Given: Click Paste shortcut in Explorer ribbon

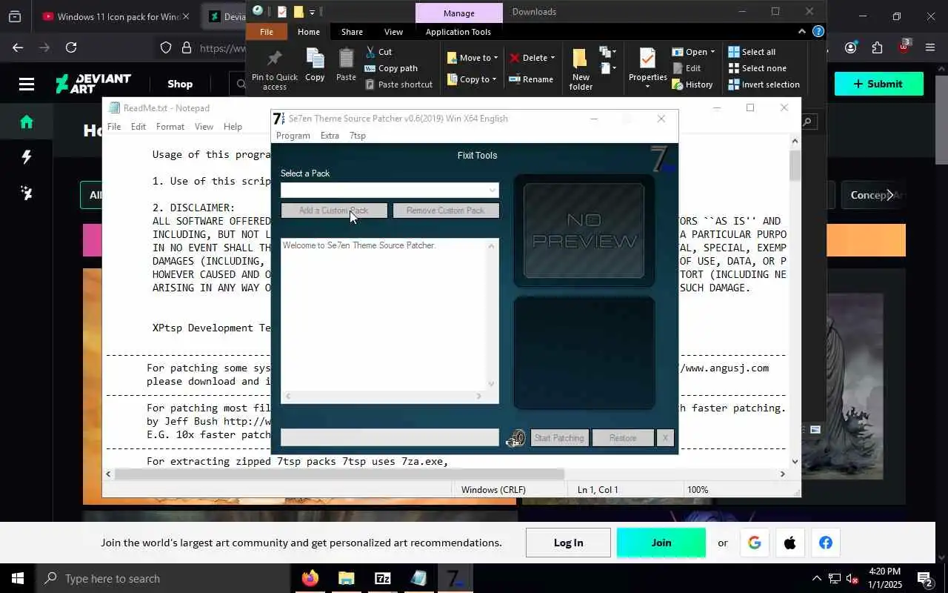Looking at the screenshot, I should (398, 85).
